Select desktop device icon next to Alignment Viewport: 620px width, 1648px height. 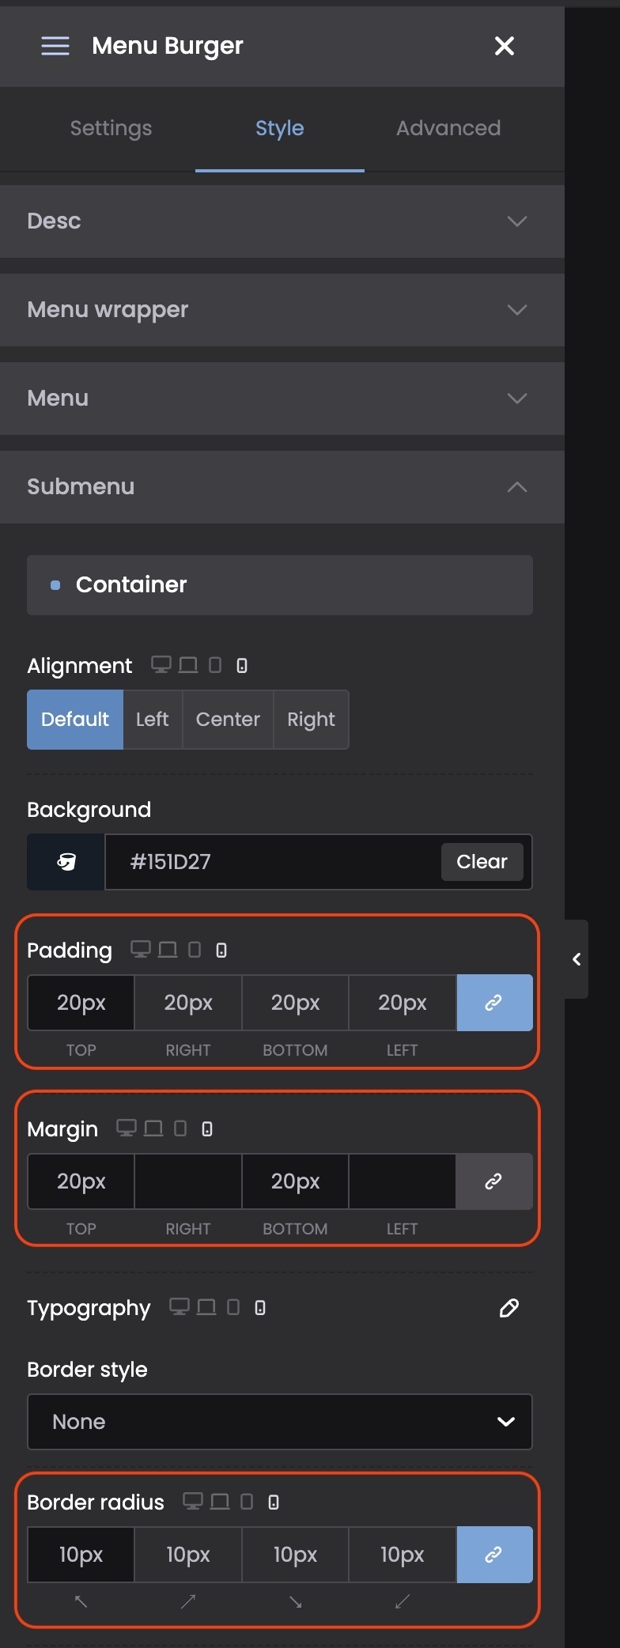161,665
